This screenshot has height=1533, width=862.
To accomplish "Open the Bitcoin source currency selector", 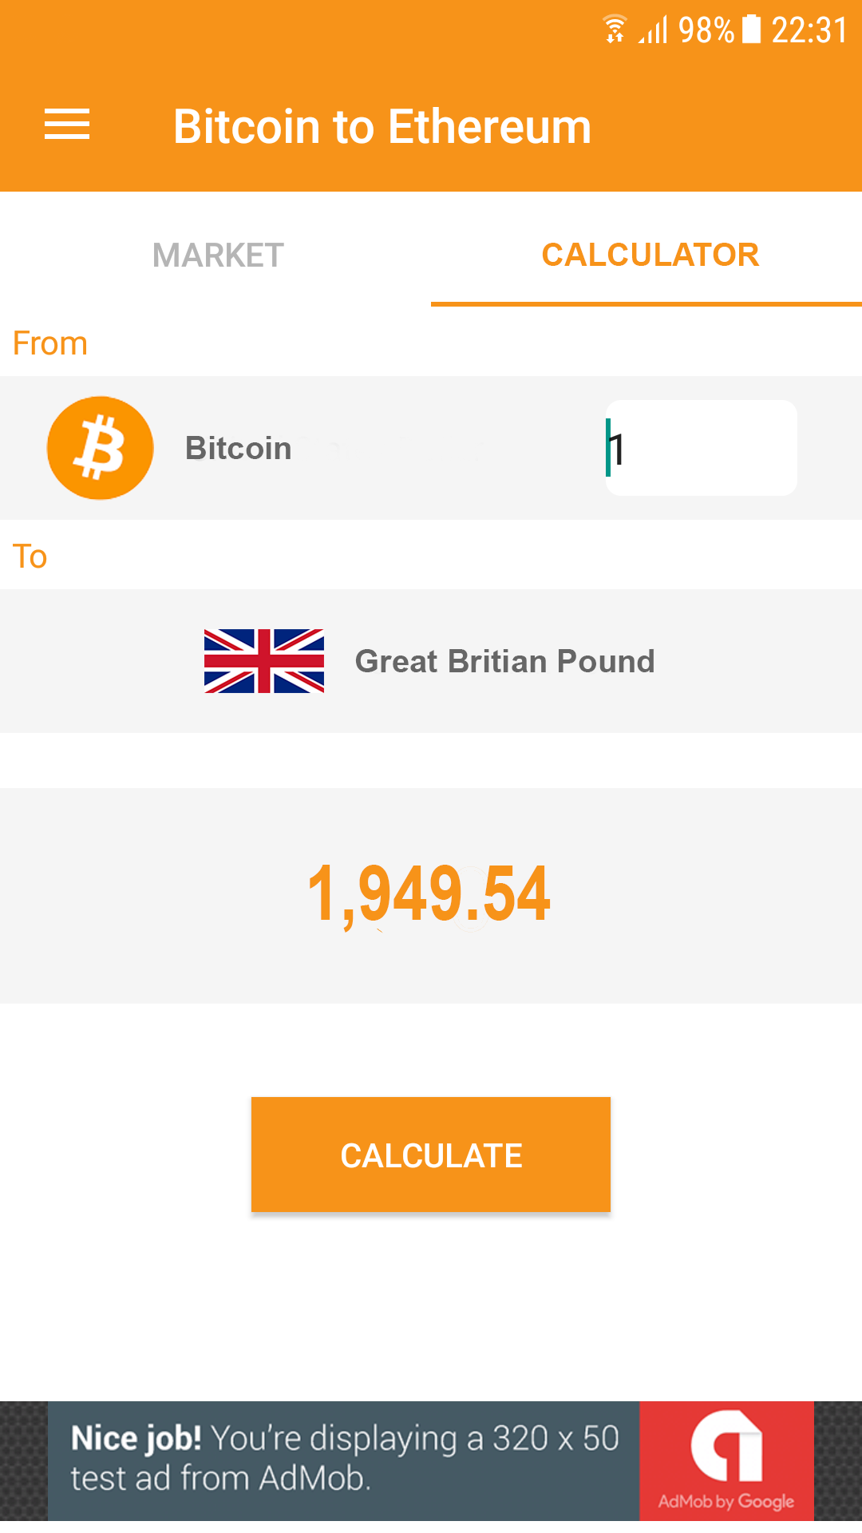I will pos(238,449).
